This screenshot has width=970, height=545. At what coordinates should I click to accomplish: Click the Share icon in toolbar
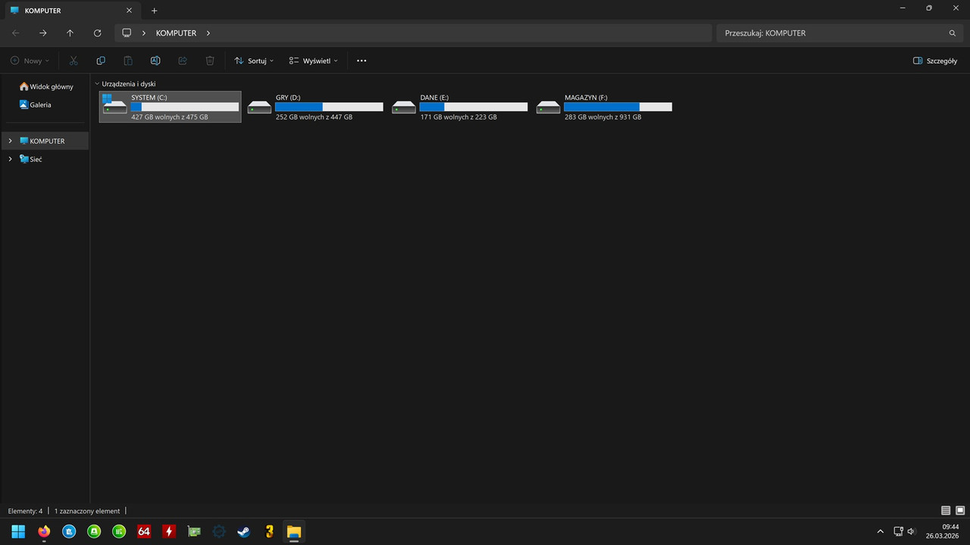click(183, 61)
